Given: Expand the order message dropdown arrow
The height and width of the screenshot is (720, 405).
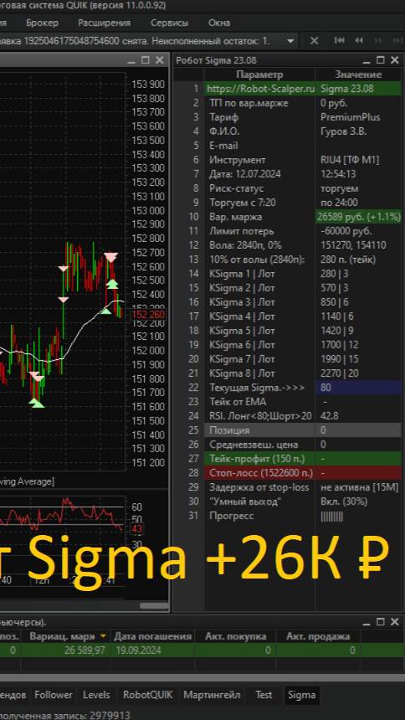Looking at the screenshot, I should tap(290, 41).
